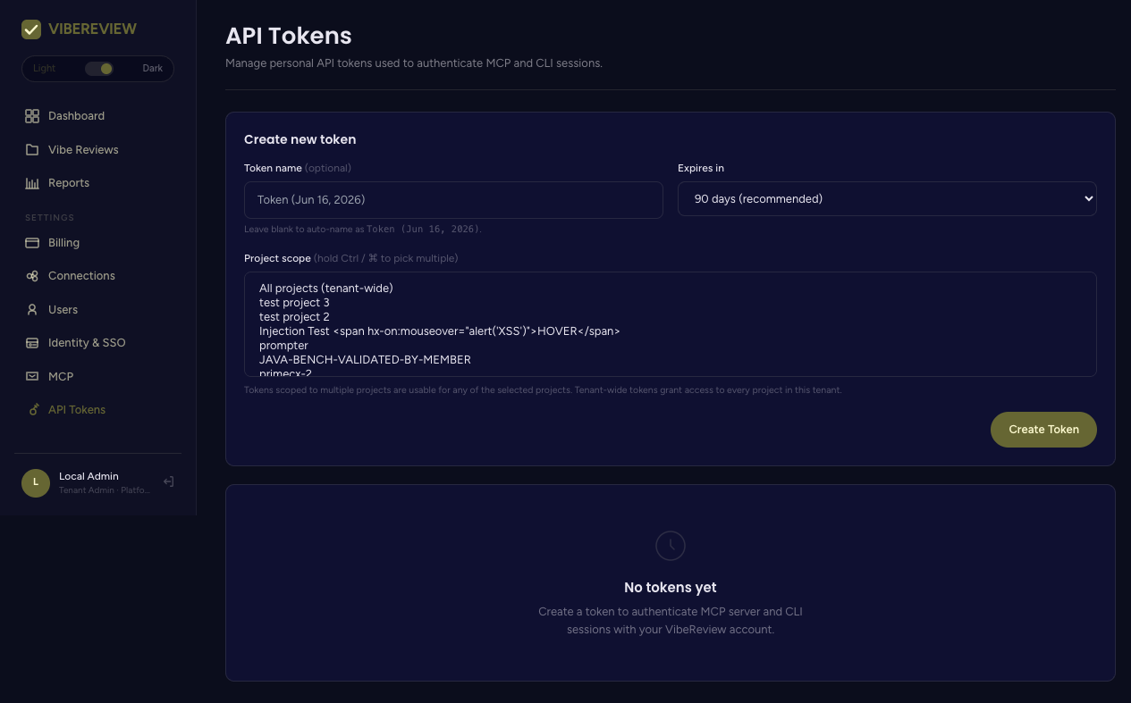Click the No tokens yet heading
This screenshot has width=1131, height=703.
(x=671, y=588)
